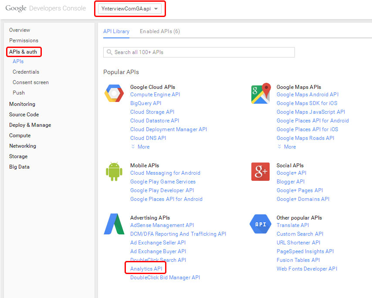372x298 pixels.
Task: Open Google Places API for iOS link
Action: [x=308, y=129]
